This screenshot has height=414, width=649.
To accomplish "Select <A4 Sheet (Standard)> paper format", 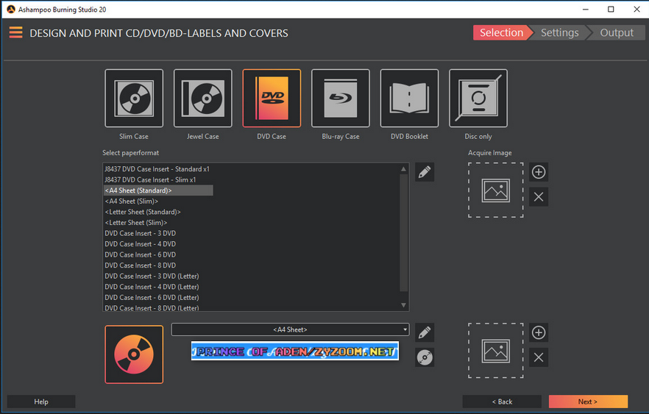I will [x=158, y=190].
